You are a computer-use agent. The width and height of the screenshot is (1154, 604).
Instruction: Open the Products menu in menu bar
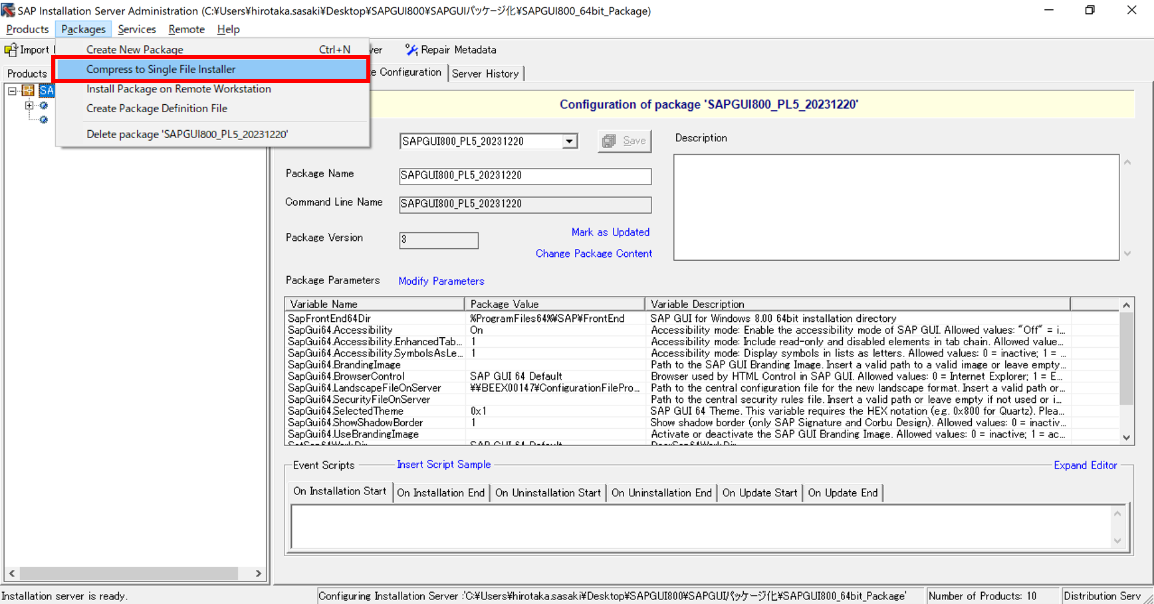[27, 29]
